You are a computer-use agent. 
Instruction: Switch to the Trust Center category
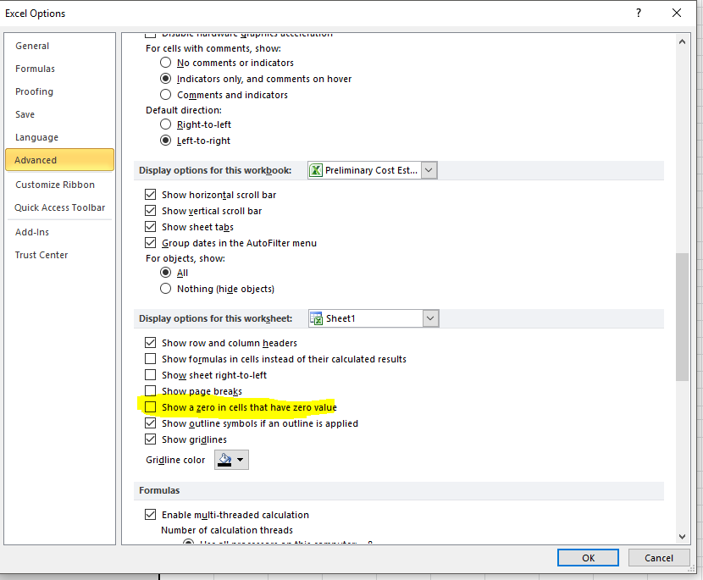pyautogui.click(x=41, y=254)
